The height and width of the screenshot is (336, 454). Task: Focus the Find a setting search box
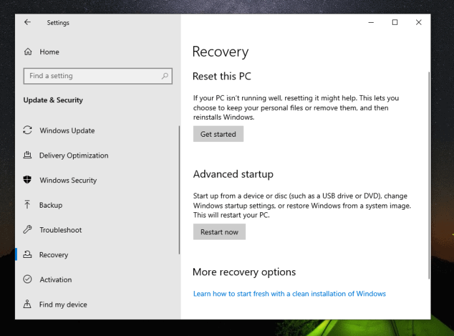91,76
